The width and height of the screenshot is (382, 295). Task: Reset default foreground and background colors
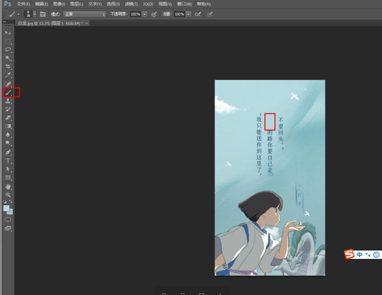[x=5, y=202]
